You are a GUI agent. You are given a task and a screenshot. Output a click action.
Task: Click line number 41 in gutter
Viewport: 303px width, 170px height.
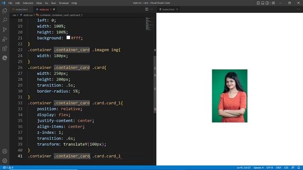(x=20, y=156)
